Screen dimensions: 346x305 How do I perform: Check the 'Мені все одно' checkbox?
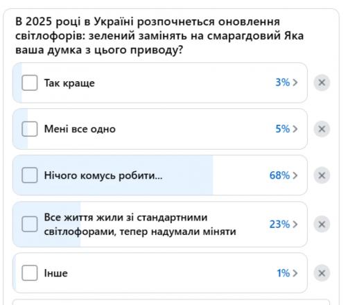30,129
